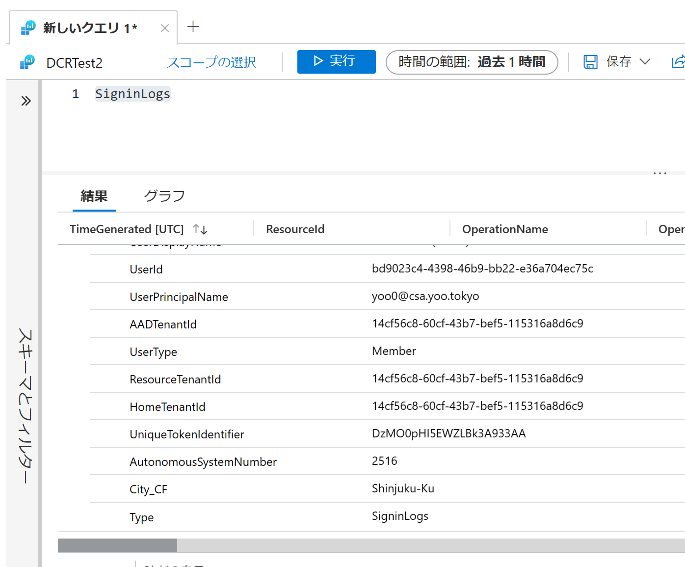
Task: Switch to the グラフ tab
Action: tap(164, 196)
